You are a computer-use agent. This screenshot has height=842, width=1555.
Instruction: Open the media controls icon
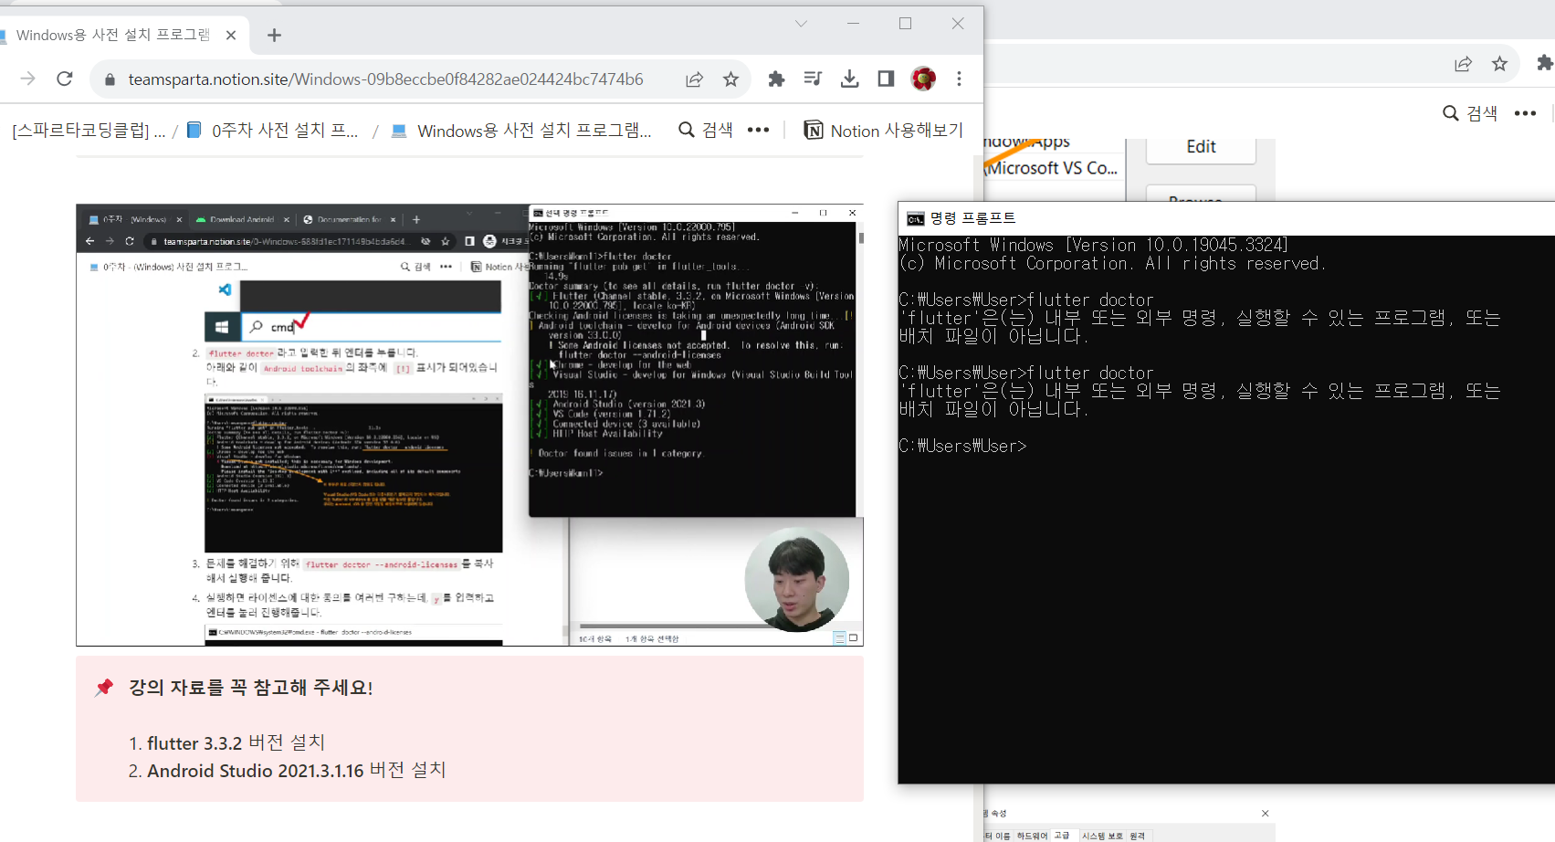point(813,79)
